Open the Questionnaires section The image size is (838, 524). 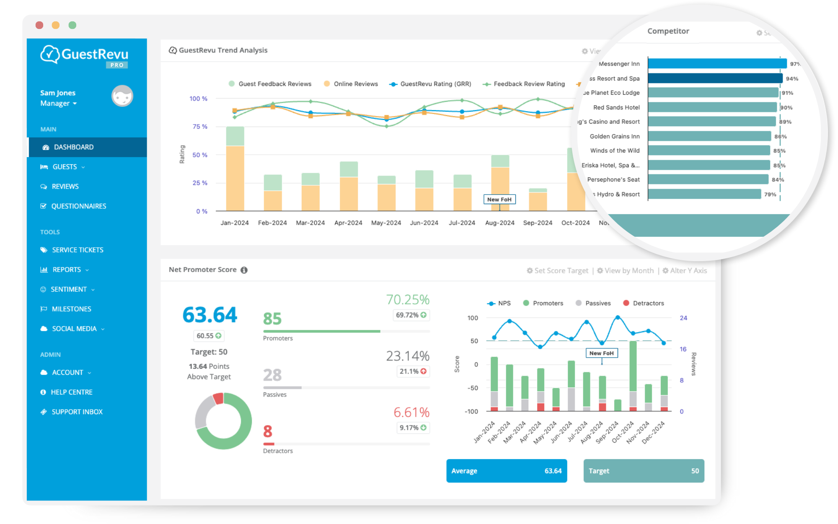[x=78, y=206]
